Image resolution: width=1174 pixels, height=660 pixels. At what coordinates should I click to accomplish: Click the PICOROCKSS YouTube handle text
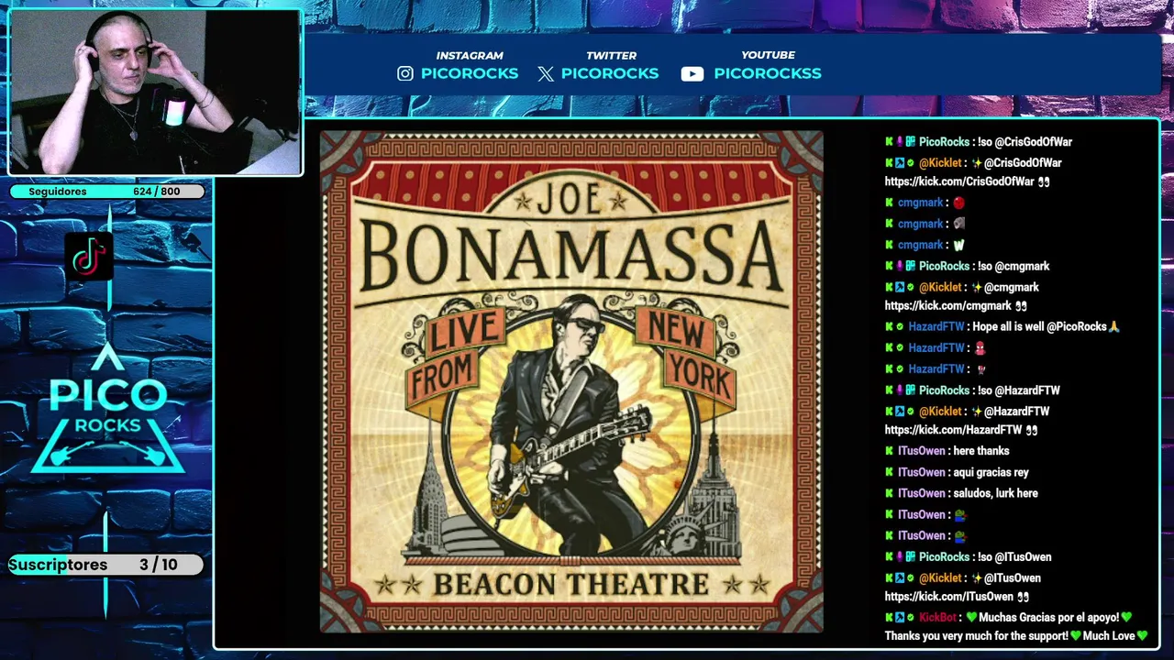coord(768,73)
